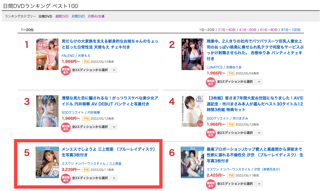Select the 月間AV女優 ranking category
This screenshot has height=191, width=320.
tap(96, 16)
